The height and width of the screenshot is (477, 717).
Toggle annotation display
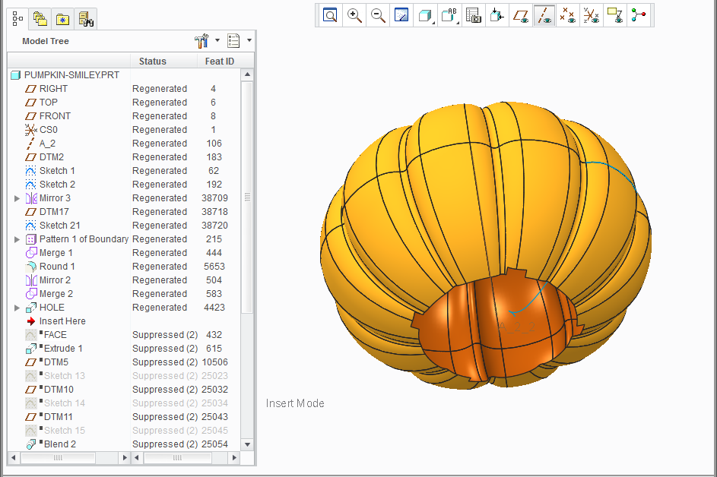point(615,15)
